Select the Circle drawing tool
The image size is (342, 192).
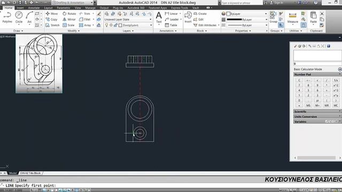point(19,17)
